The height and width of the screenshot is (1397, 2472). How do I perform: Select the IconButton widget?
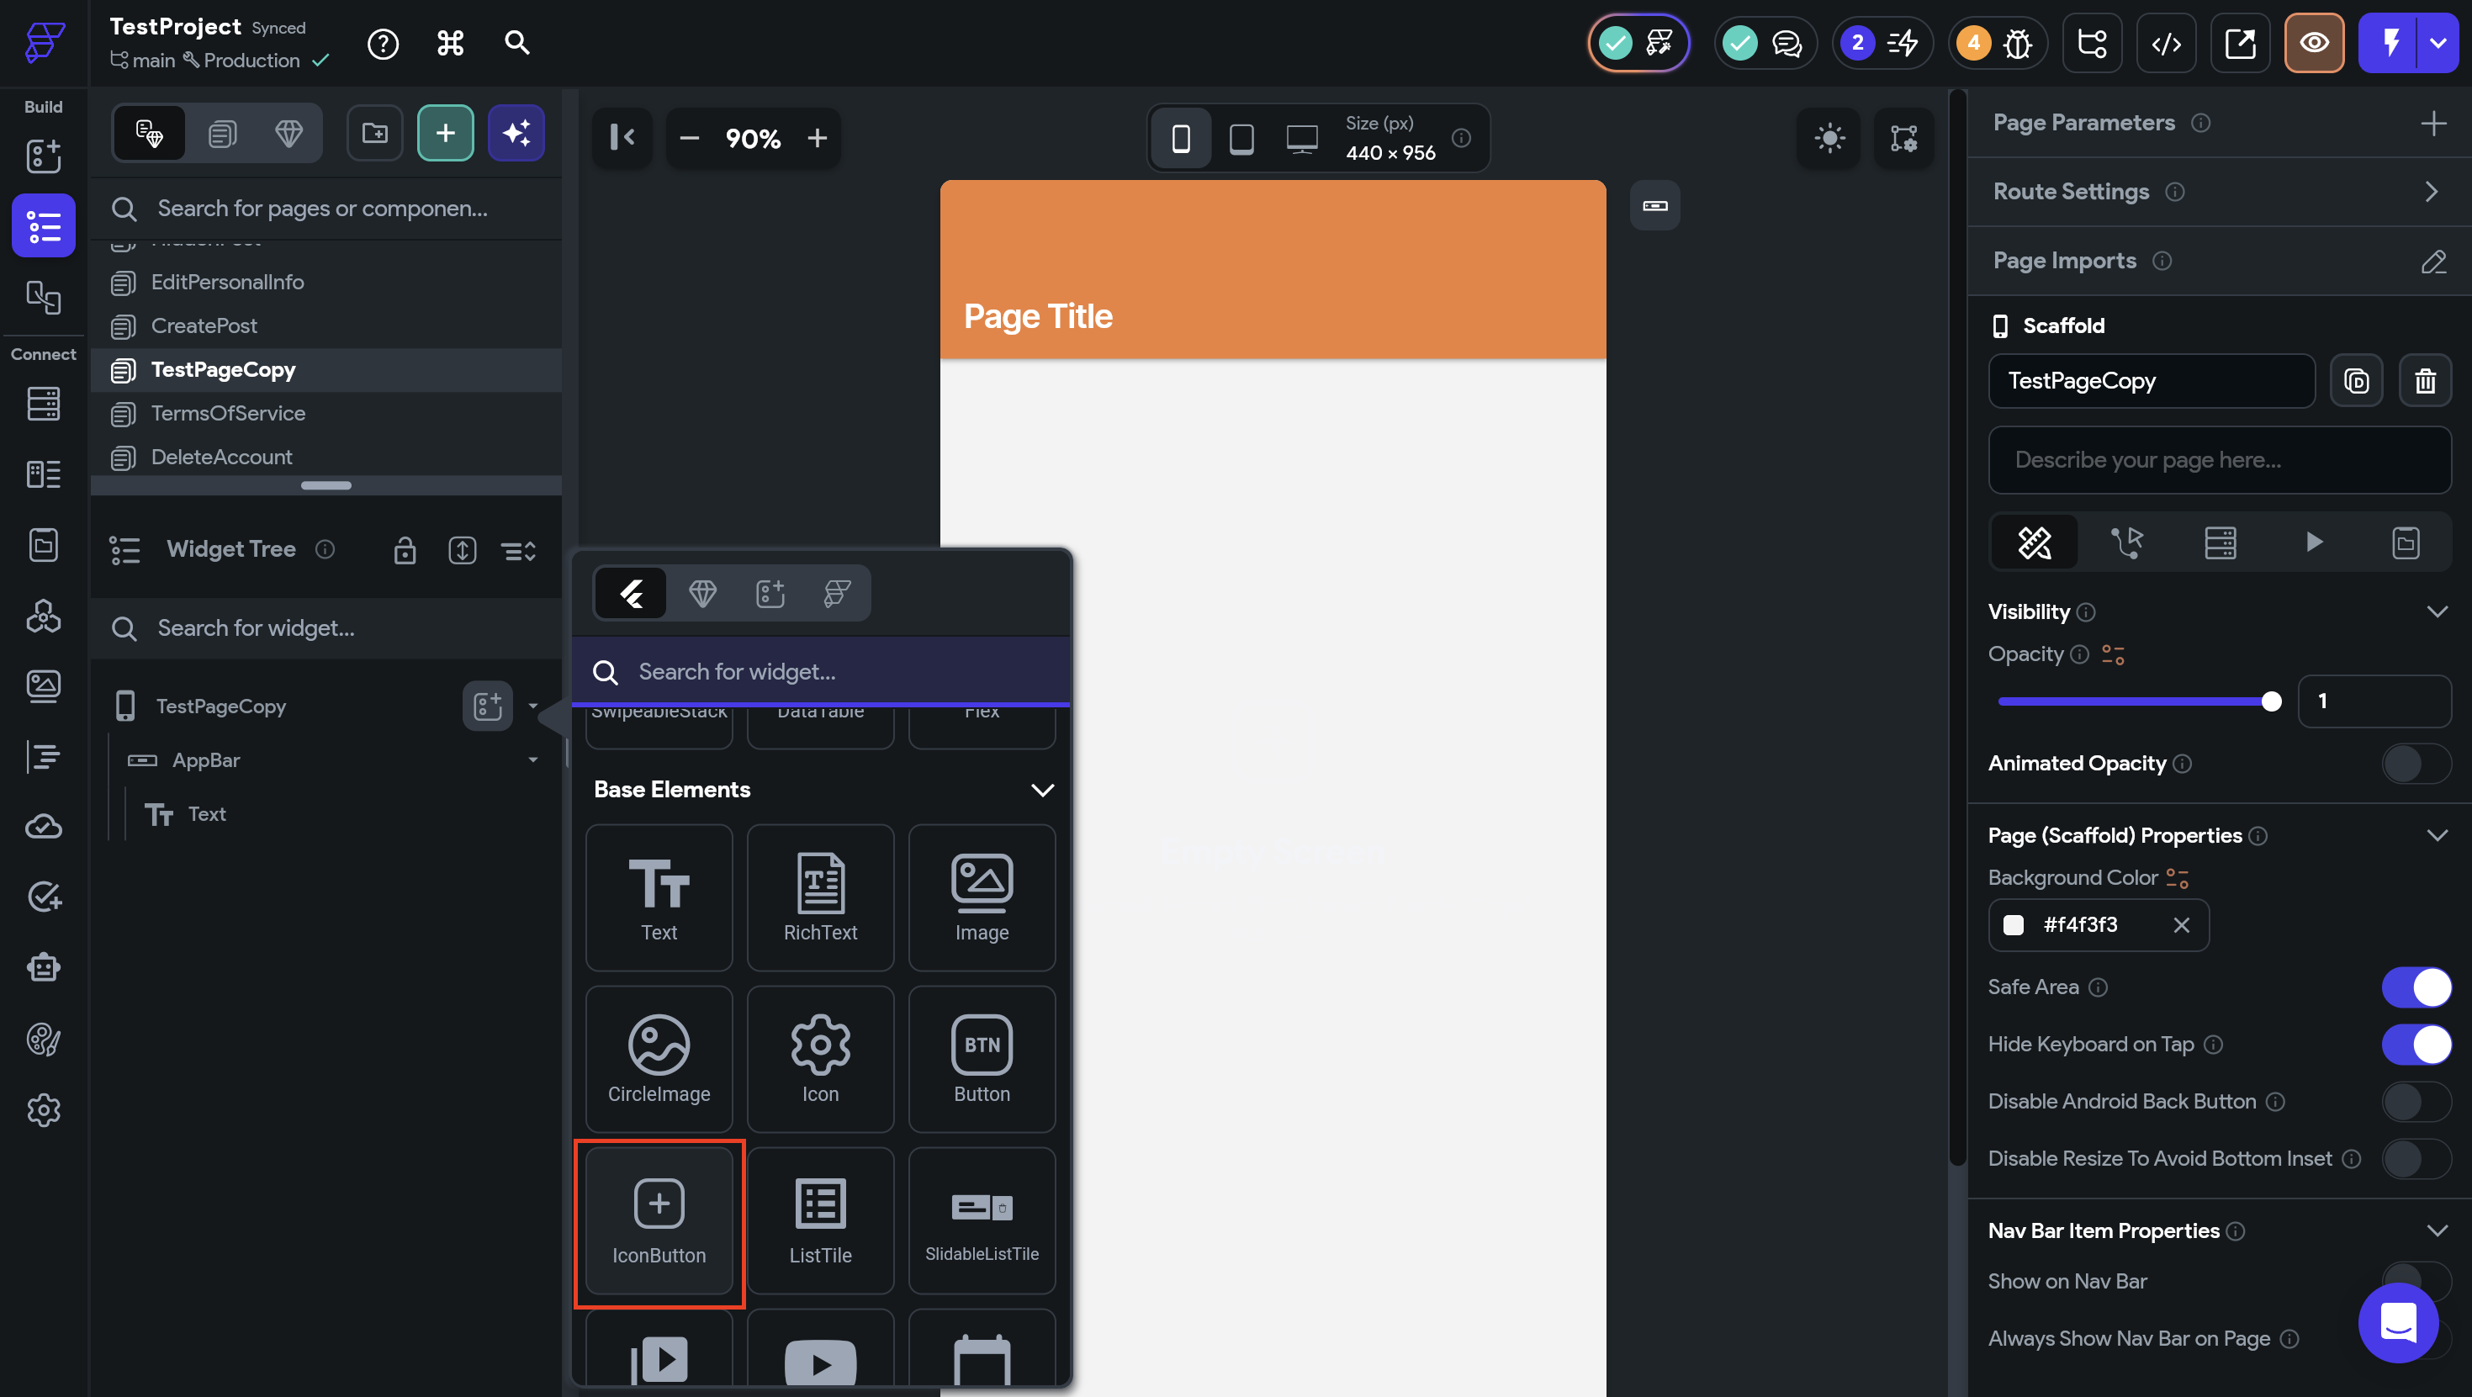(x=659, y=1220)
